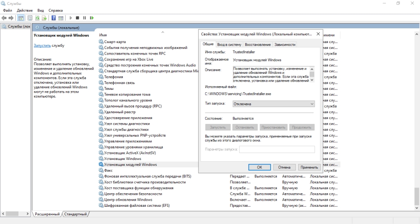Click the description box scroll up arrow
The width and height of the screenshot is (420, 224).
click(312, 69)
